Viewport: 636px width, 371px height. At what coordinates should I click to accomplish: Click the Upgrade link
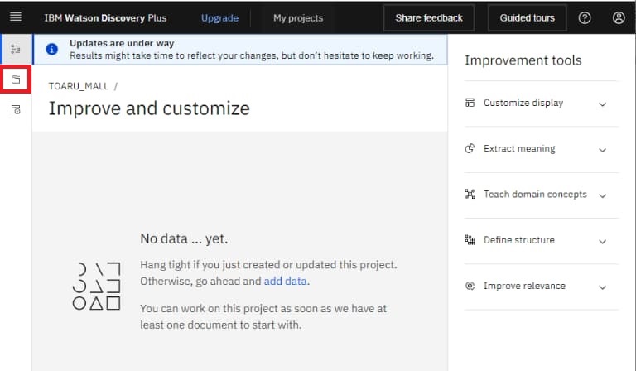219,17
